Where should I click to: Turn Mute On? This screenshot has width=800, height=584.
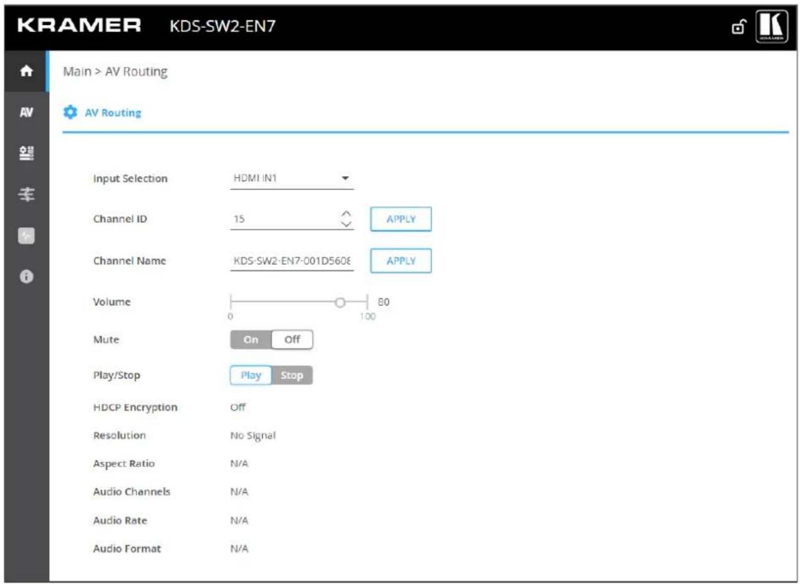(251, 339)
